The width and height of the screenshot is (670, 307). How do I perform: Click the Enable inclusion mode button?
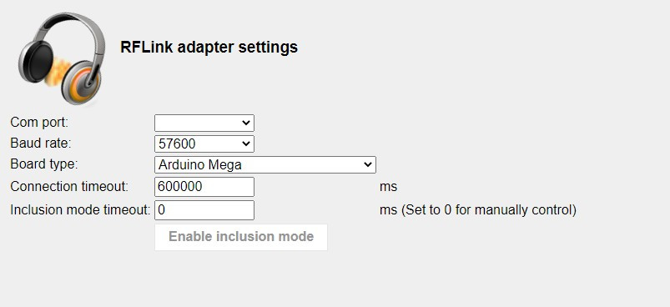241,237
